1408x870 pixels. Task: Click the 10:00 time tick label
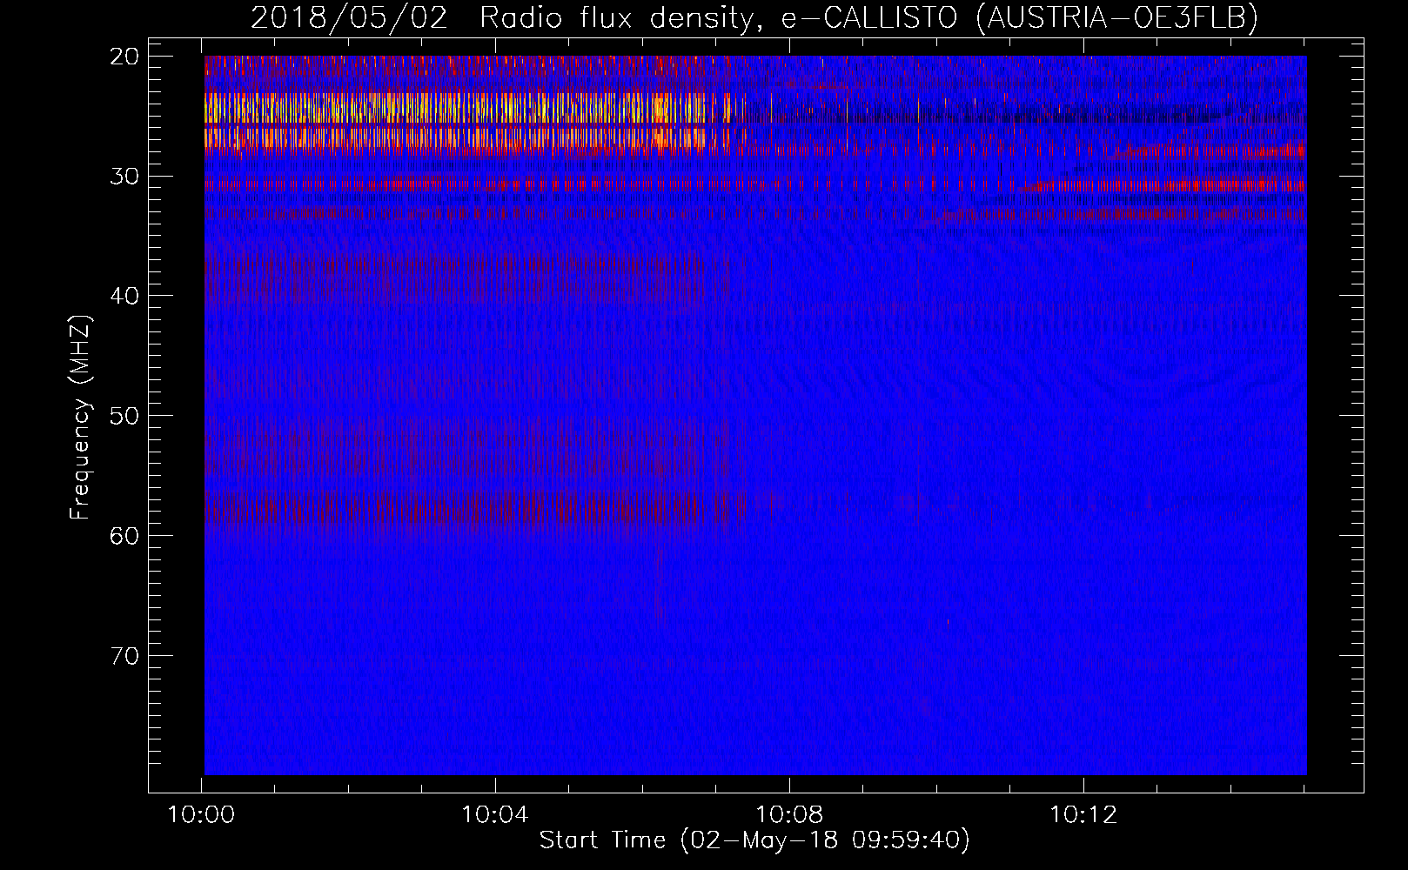tap(202, 815)
